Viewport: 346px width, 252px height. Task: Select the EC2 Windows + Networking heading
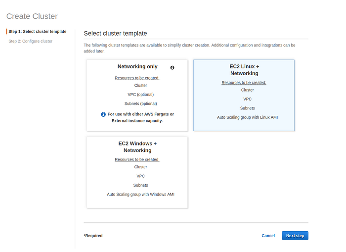pos(137,147)
